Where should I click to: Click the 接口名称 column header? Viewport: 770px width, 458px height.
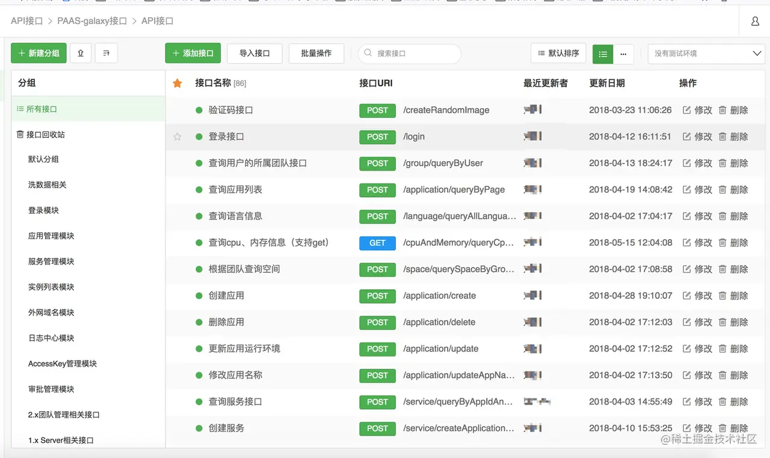[213, 83]
